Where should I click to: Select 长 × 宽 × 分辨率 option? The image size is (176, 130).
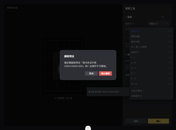pos(151,47)
